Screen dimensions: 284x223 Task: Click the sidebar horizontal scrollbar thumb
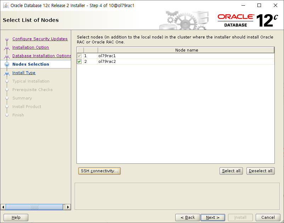34,207
